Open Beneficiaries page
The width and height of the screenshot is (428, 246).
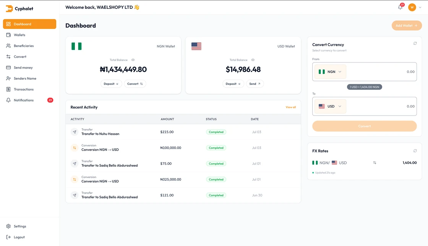pos(29,46)
